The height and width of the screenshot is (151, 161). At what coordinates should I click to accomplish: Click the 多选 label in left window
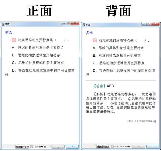coord(9,32)
